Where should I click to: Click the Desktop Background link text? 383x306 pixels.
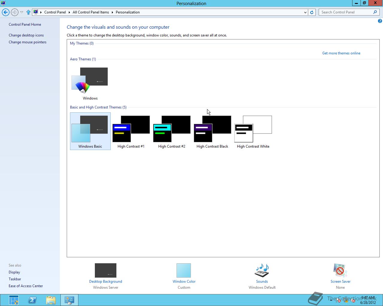[x=106, y=281]
